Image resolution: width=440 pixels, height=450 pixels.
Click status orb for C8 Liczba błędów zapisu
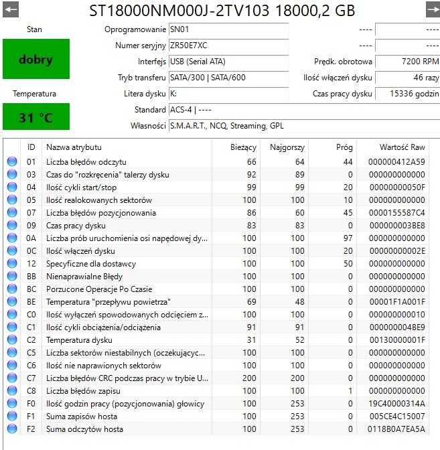tap(12, 390)
